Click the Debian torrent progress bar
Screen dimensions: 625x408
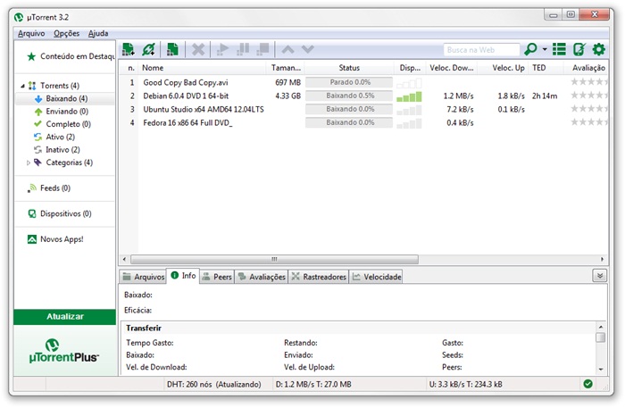350,96
